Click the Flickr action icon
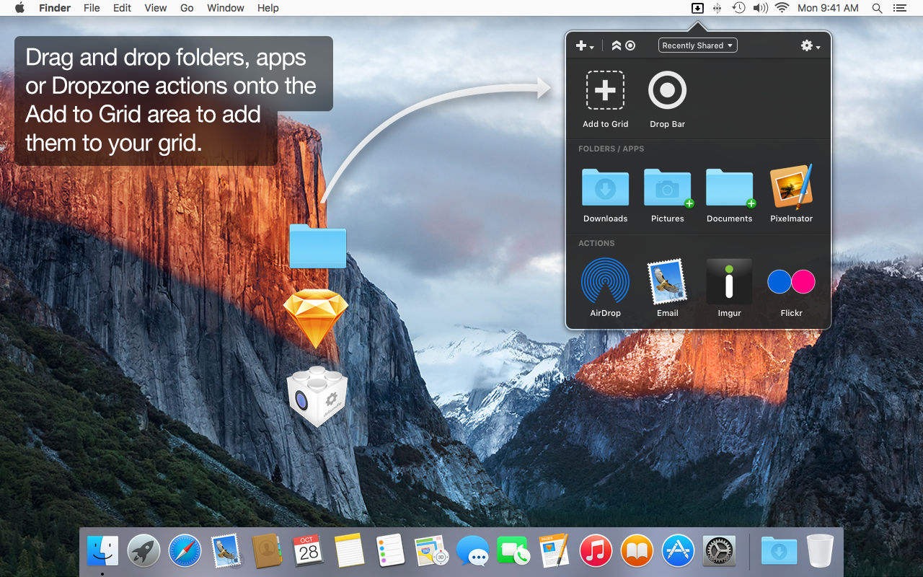Viewport: 923px width, 577px height. coord(791,282)
